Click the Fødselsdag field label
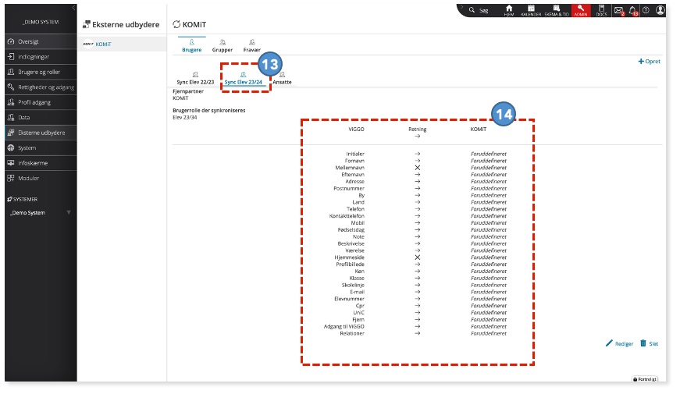 coord(351,229)
